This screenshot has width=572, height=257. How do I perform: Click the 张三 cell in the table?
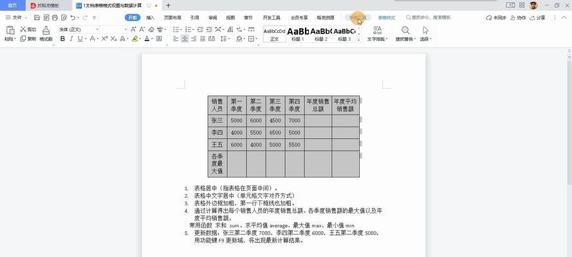(217, 121)
